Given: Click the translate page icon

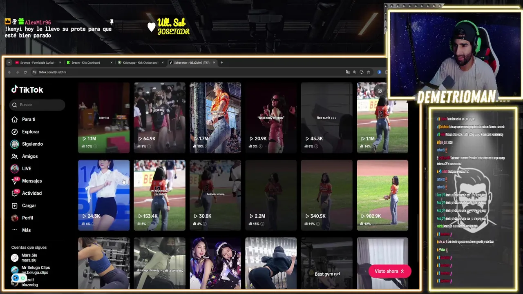Looking at the screenshot, I should [x=348, y=72].
